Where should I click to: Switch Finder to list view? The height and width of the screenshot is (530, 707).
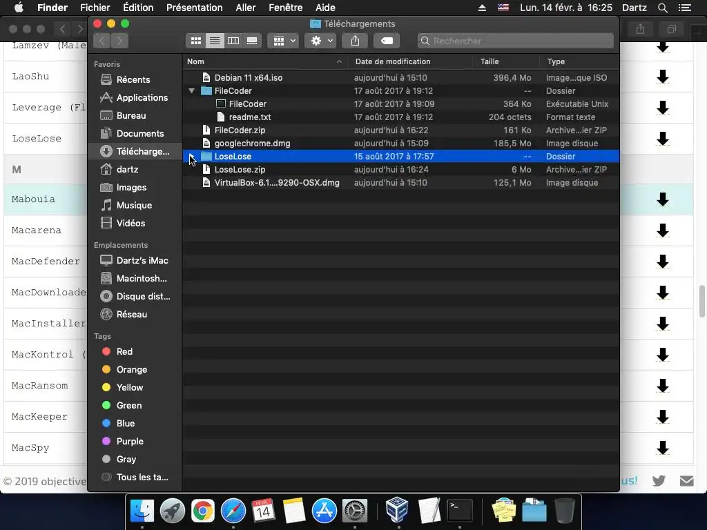[x=215, y=41]
